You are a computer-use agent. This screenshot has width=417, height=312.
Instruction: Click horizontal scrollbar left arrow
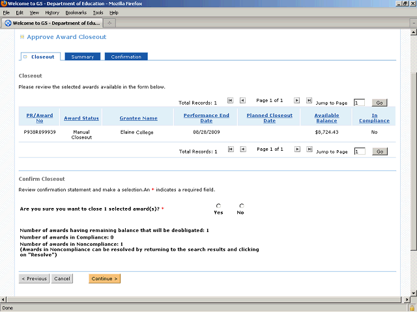[x=3, y=300]
